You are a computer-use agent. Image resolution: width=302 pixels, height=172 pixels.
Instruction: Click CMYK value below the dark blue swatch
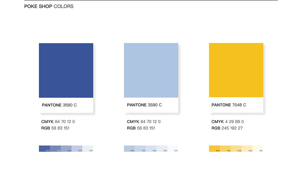coord(58,122)
